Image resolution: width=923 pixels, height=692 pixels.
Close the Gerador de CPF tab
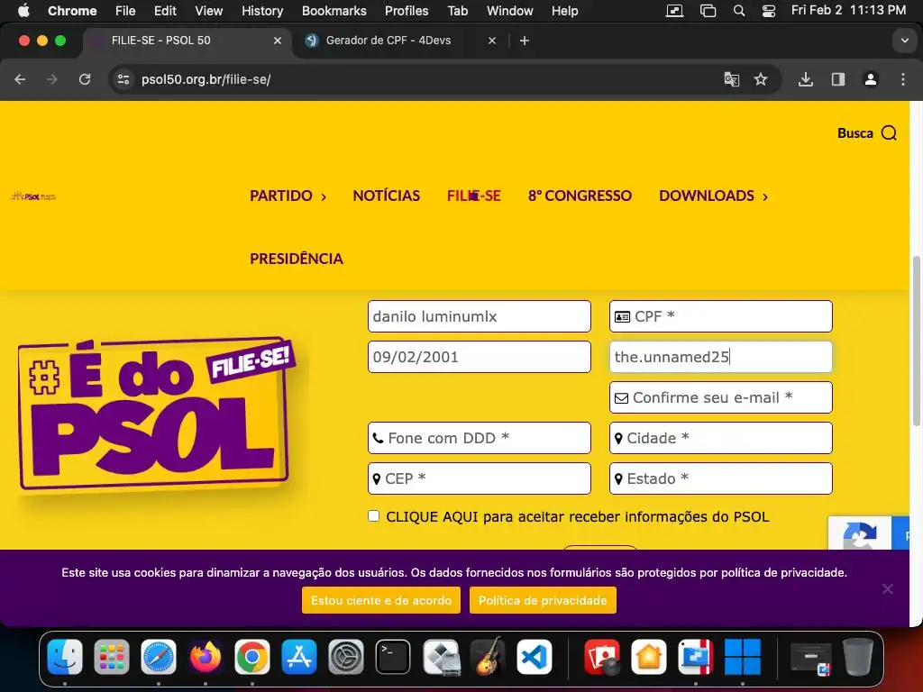[x=492, y=41]
